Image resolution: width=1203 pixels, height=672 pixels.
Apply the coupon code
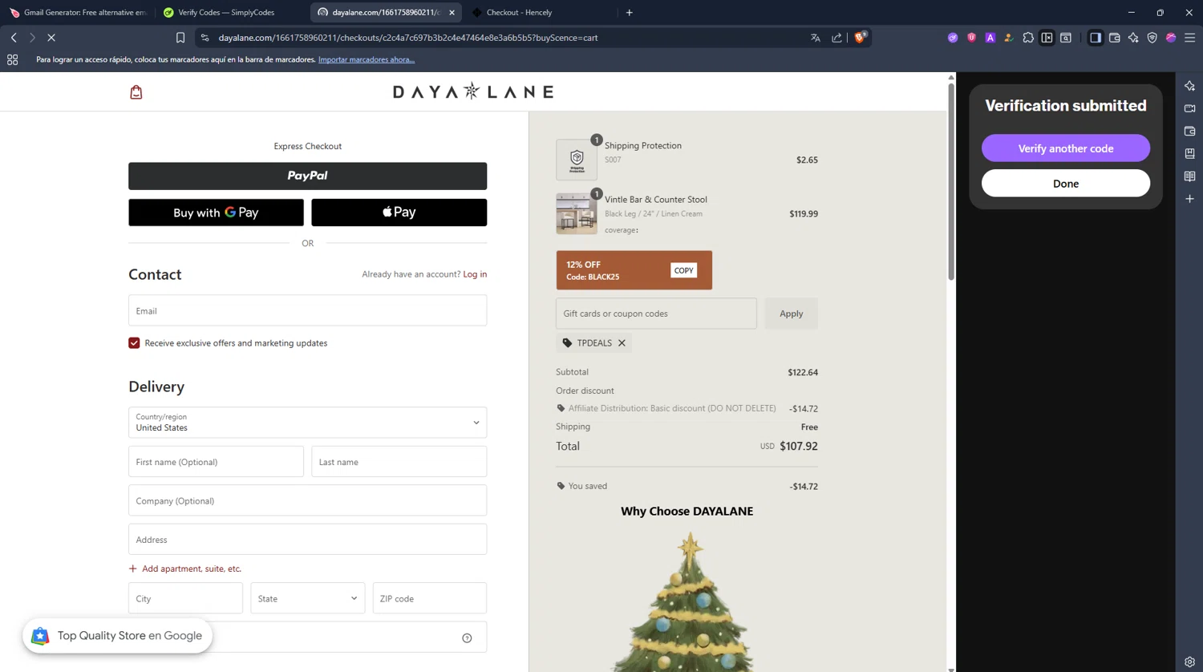(791, 314)
